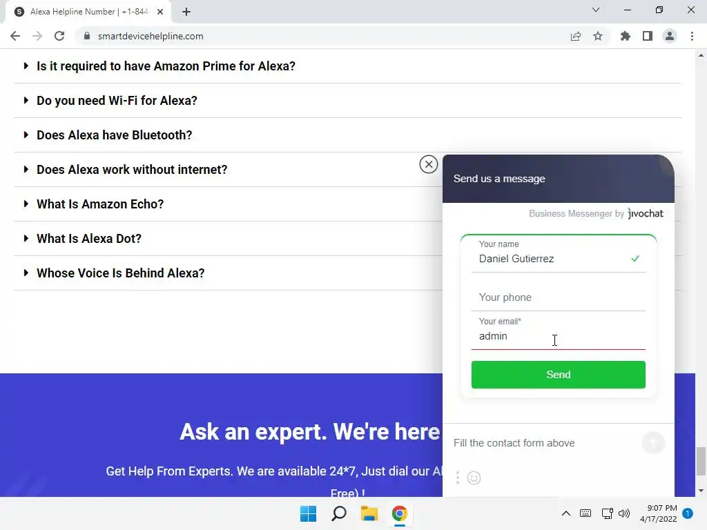Screen dimensions: 707x530
Task: Click scrollbar down arrow
Action: pos(701,491)
